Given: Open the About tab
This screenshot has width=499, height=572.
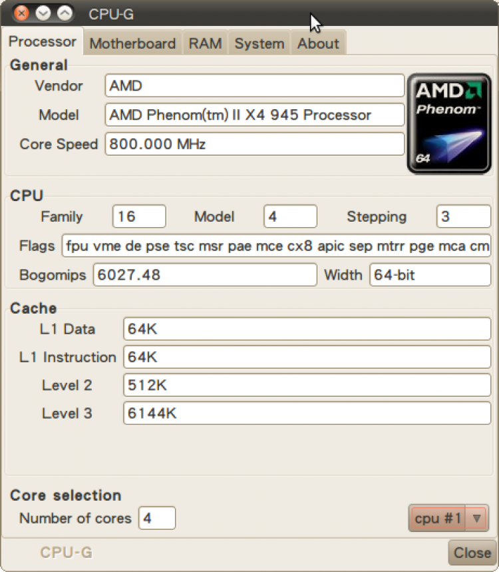Looking at the screenshot, I should (x=318, y=43).
